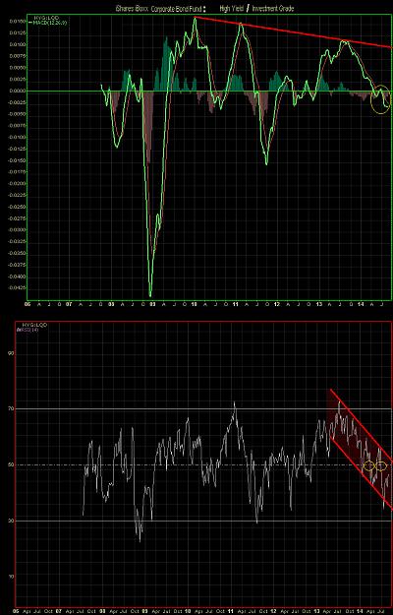Viewport: 393px width, 615px height.
Task: Select the lower red line of RSI channel
Action: [361, 472]
